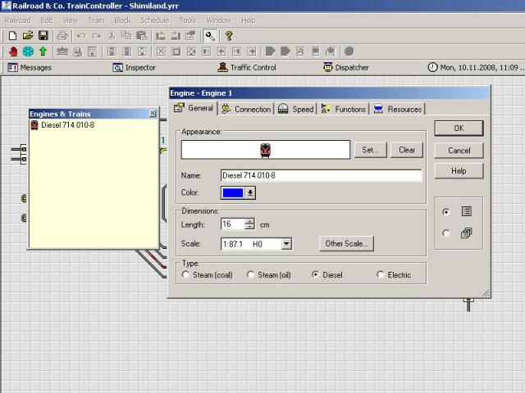Click the Paste clipboard icon
Image resolution: width=525 pixels, height=393 pixels.
click(142, 36)
